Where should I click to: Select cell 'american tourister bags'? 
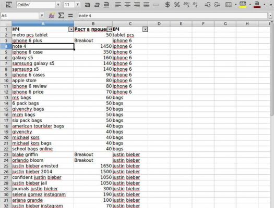43,126
